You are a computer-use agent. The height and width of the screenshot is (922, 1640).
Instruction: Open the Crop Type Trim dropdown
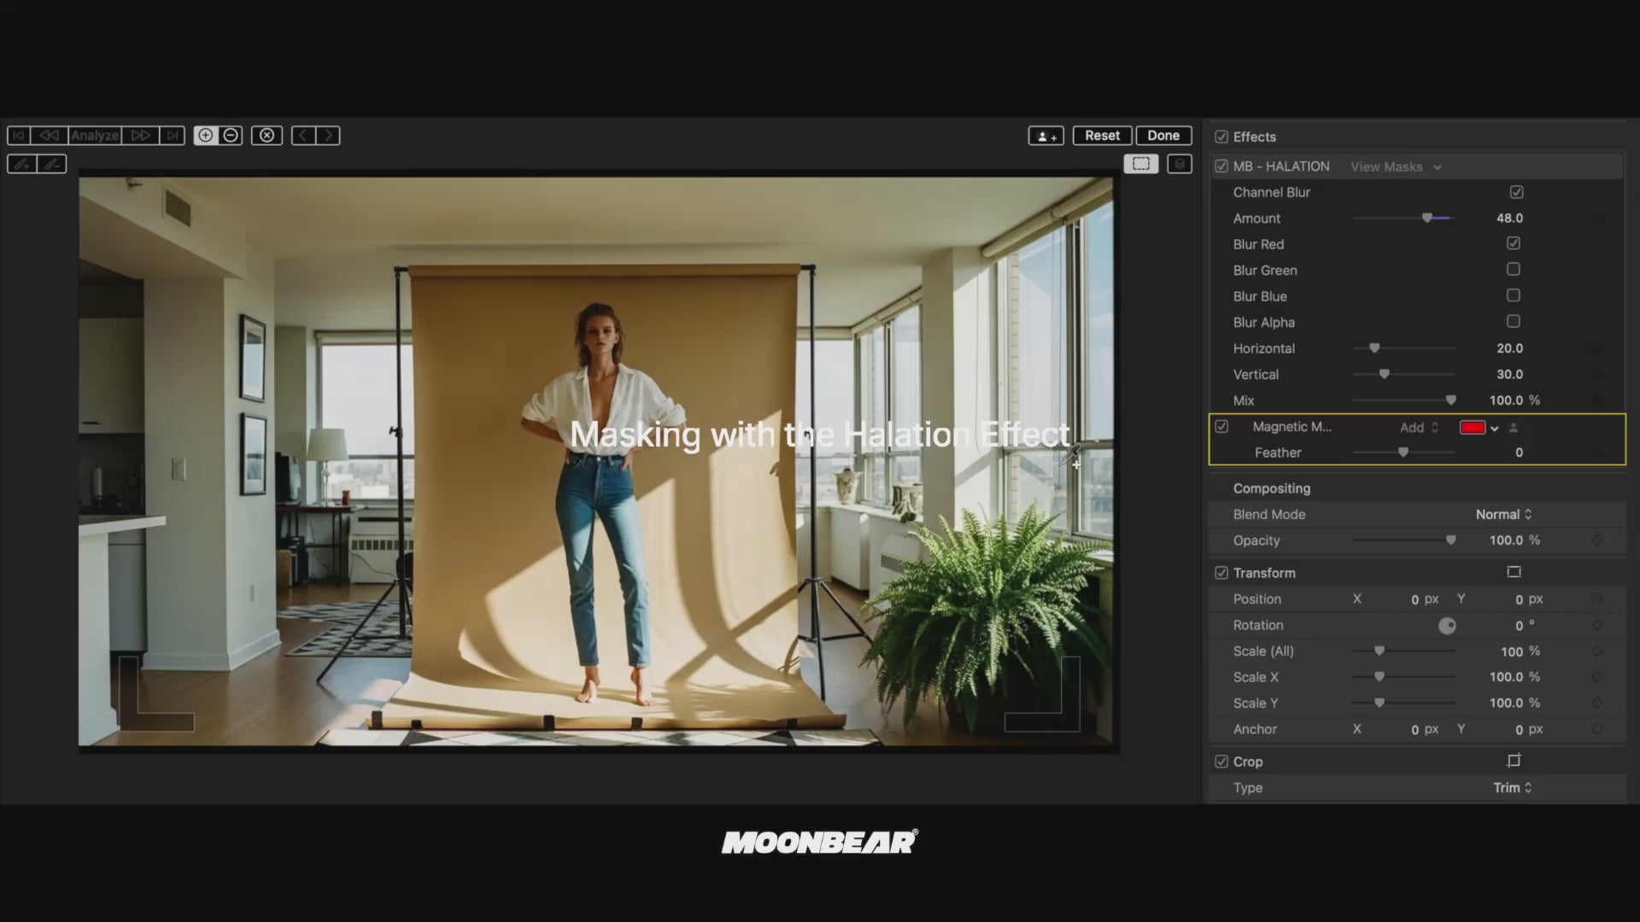1512,788
